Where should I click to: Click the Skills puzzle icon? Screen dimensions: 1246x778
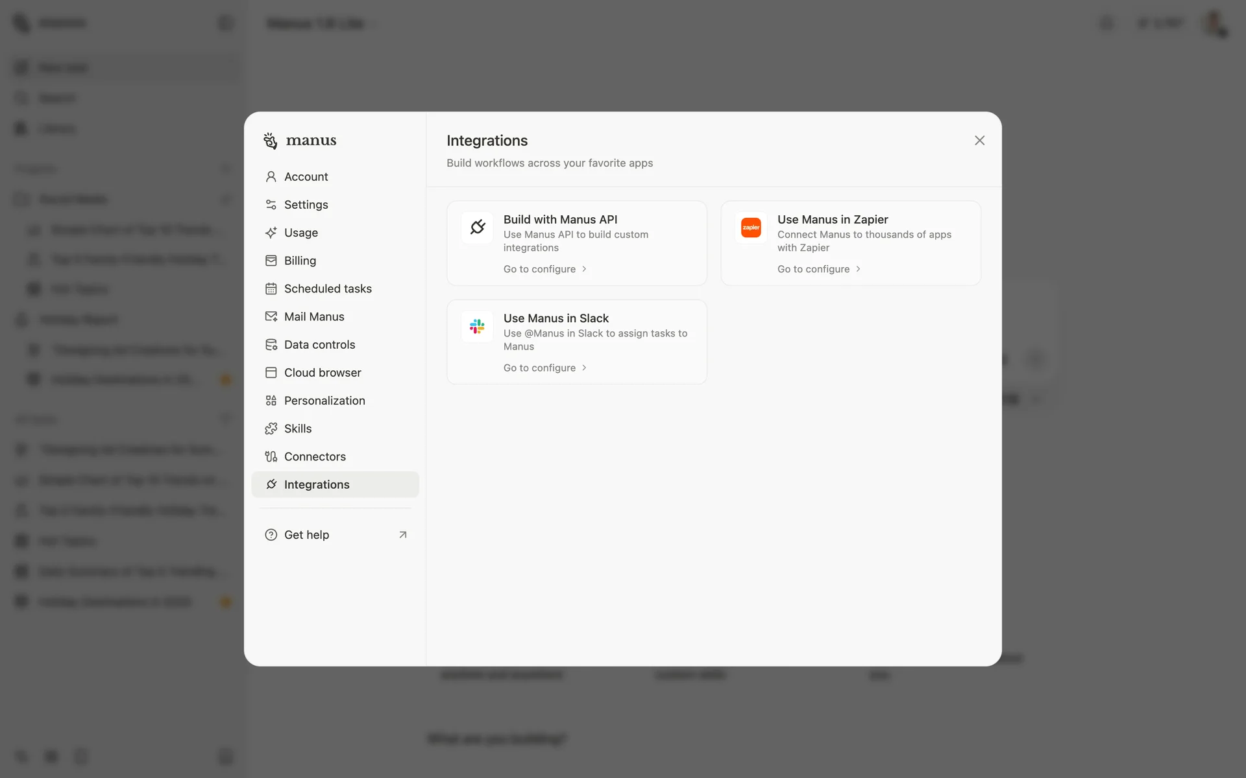tap(271, 429)
